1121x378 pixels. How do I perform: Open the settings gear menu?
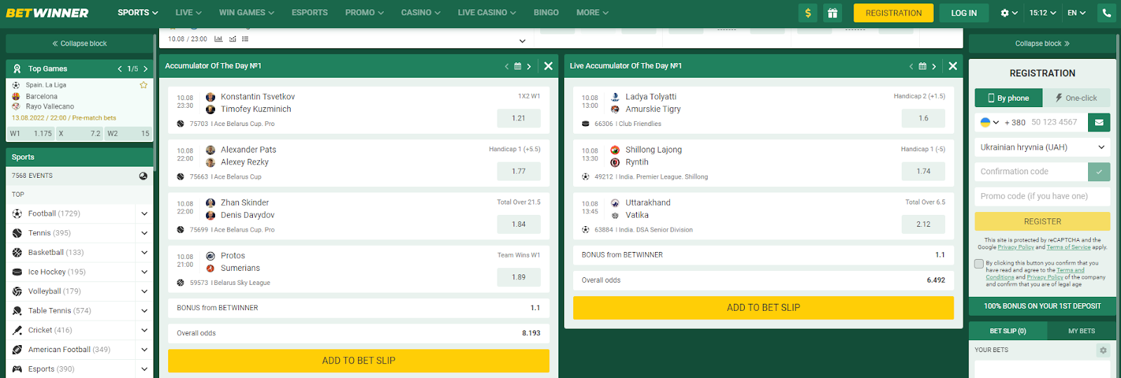click(x=1009, y=13)
